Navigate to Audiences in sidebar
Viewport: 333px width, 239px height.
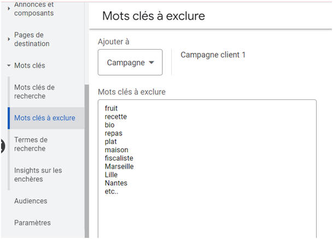click(x=31, y=201)
